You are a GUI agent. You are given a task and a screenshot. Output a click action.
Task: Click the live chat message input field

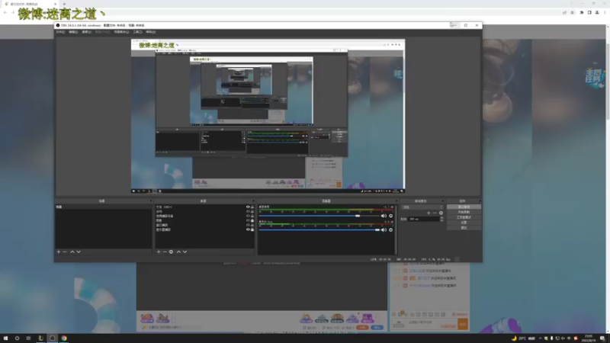(x=432, y=324)
